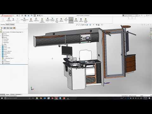Expand the LocalPattern2 item
This screenshot has height=114, width=152.
click(1, 63)
